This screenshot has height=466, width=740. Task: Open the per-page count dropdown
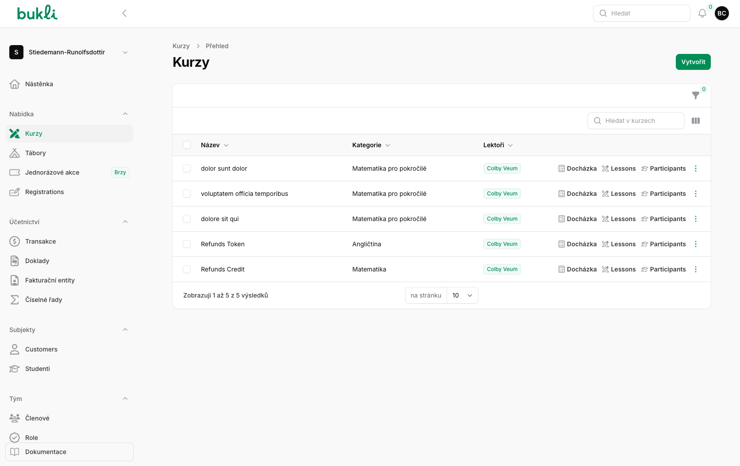tap(462, 295)
